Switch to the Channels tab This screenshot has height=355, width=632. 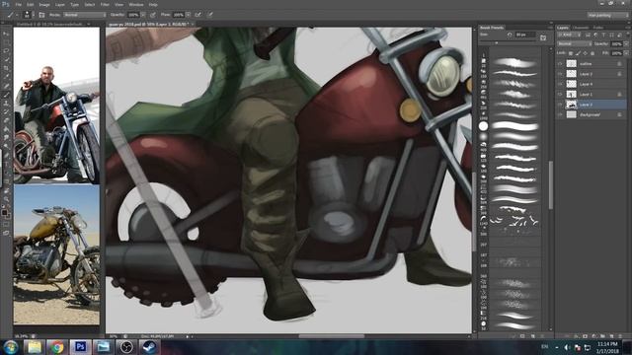click(581, 28)
